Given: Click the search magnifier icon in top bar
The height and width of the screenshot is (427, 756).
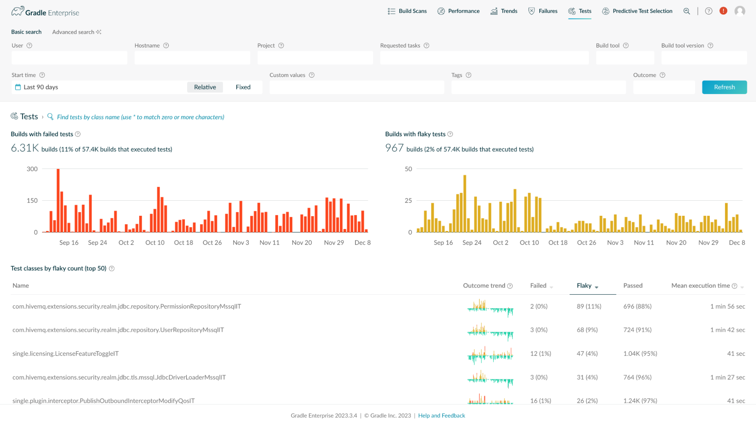Looking at the screenshot, I should tap(686, 11).
